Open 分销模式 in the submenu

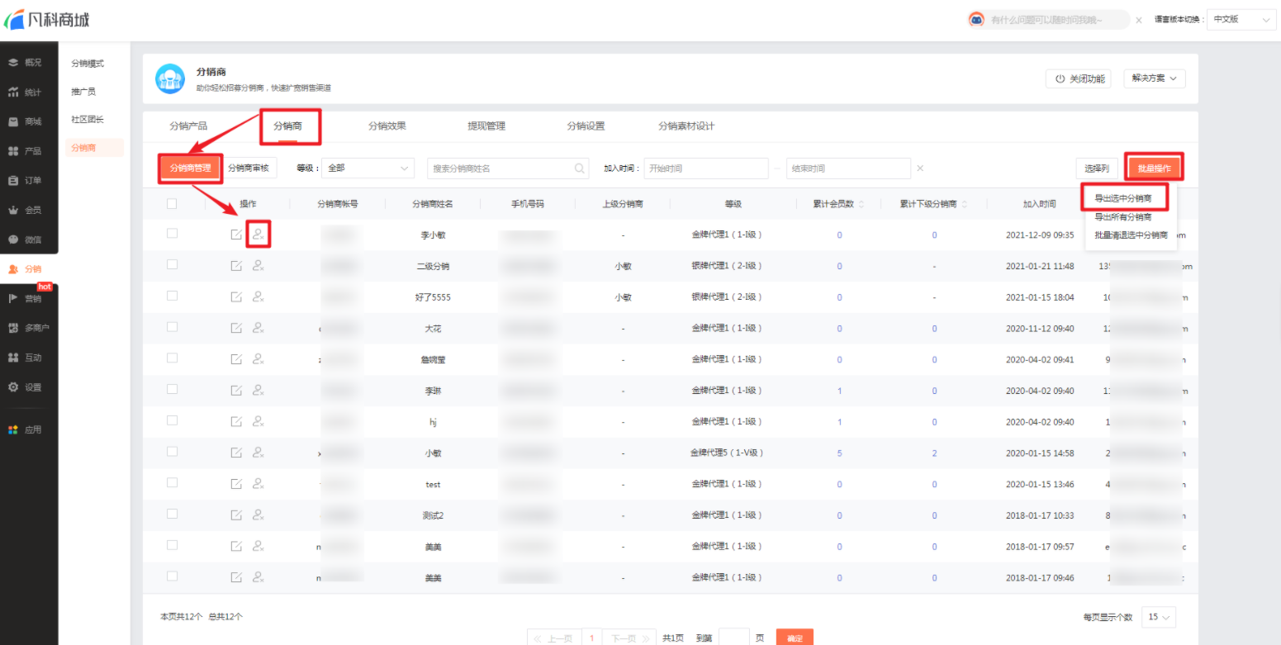(88, 64)
